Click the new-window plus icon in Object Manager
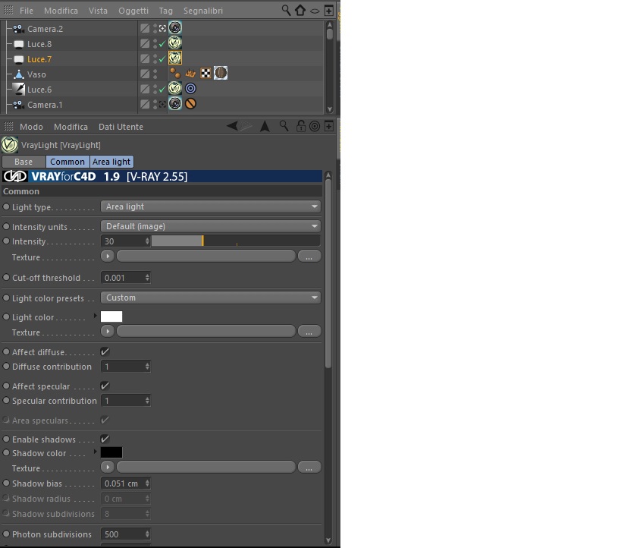The width and height of the screenshot is (621, 548). [x=329, y=11]
